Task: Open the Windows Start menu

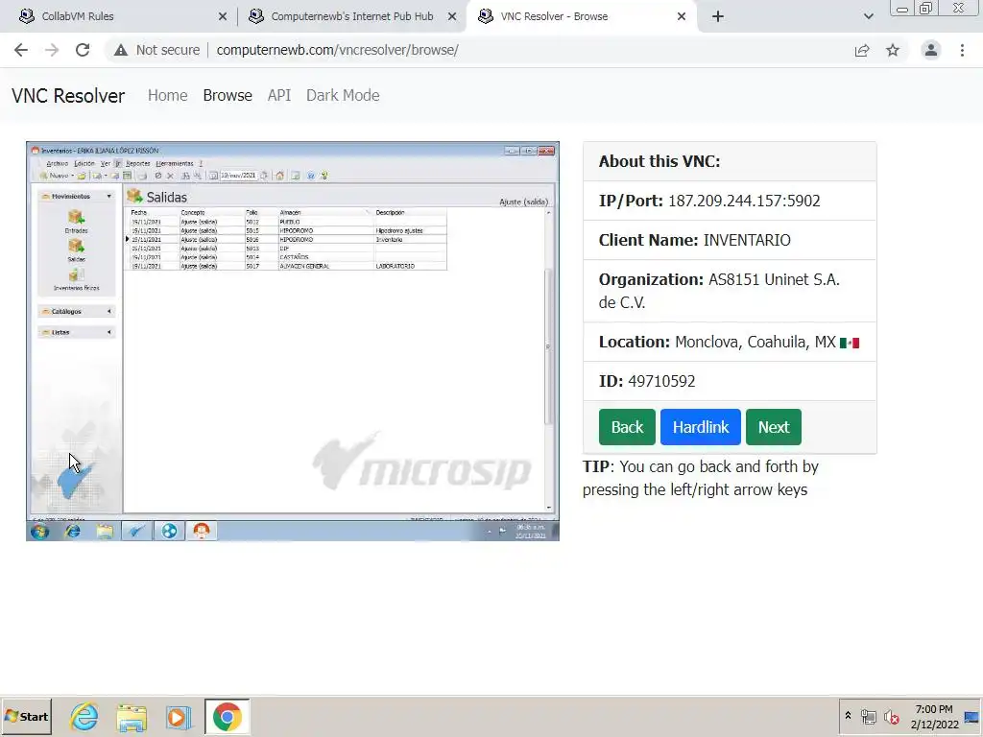Action: click(x=26, y=716)
